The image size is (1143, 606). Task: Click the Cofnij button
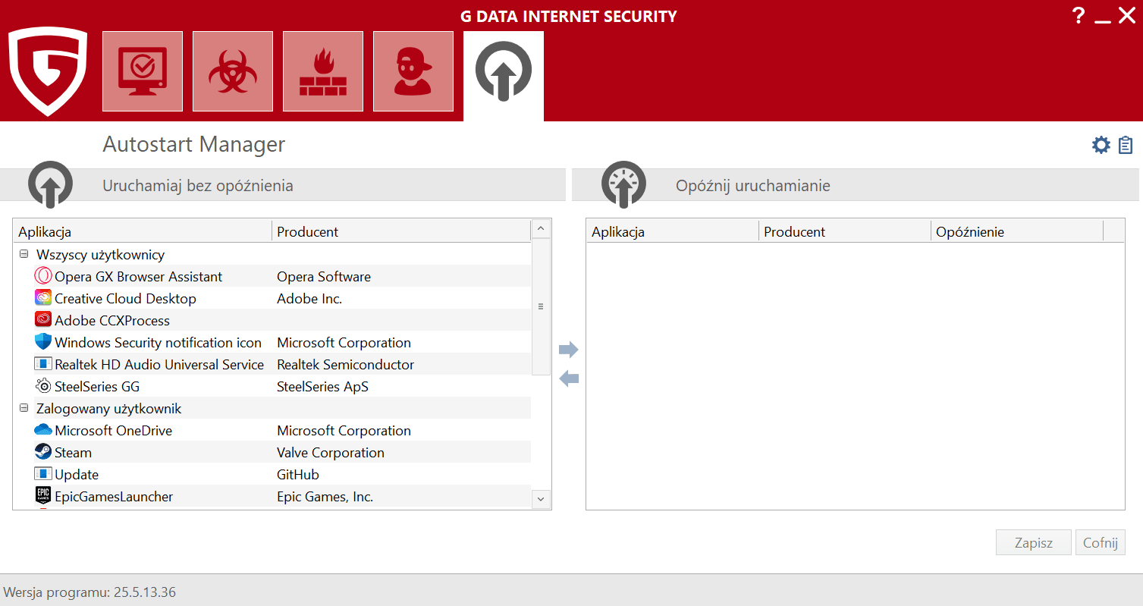tap(1100, 543)
